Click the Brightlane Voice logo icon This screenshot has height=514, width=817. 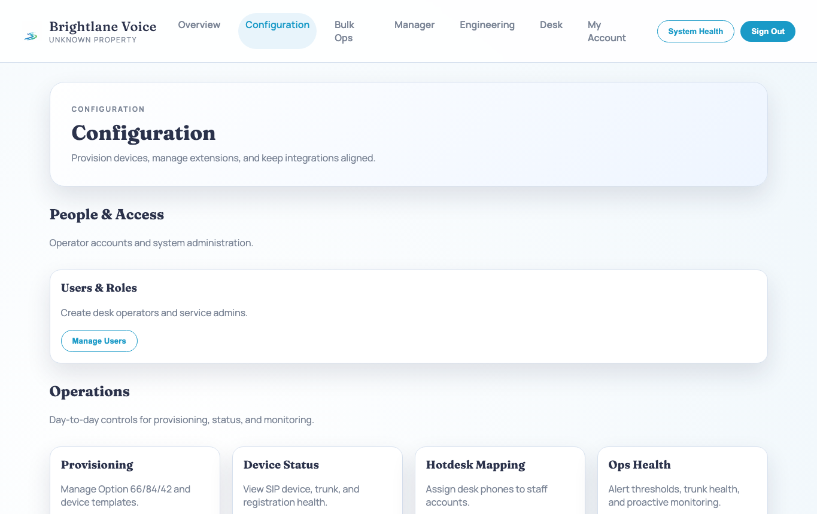pos(30,36)
